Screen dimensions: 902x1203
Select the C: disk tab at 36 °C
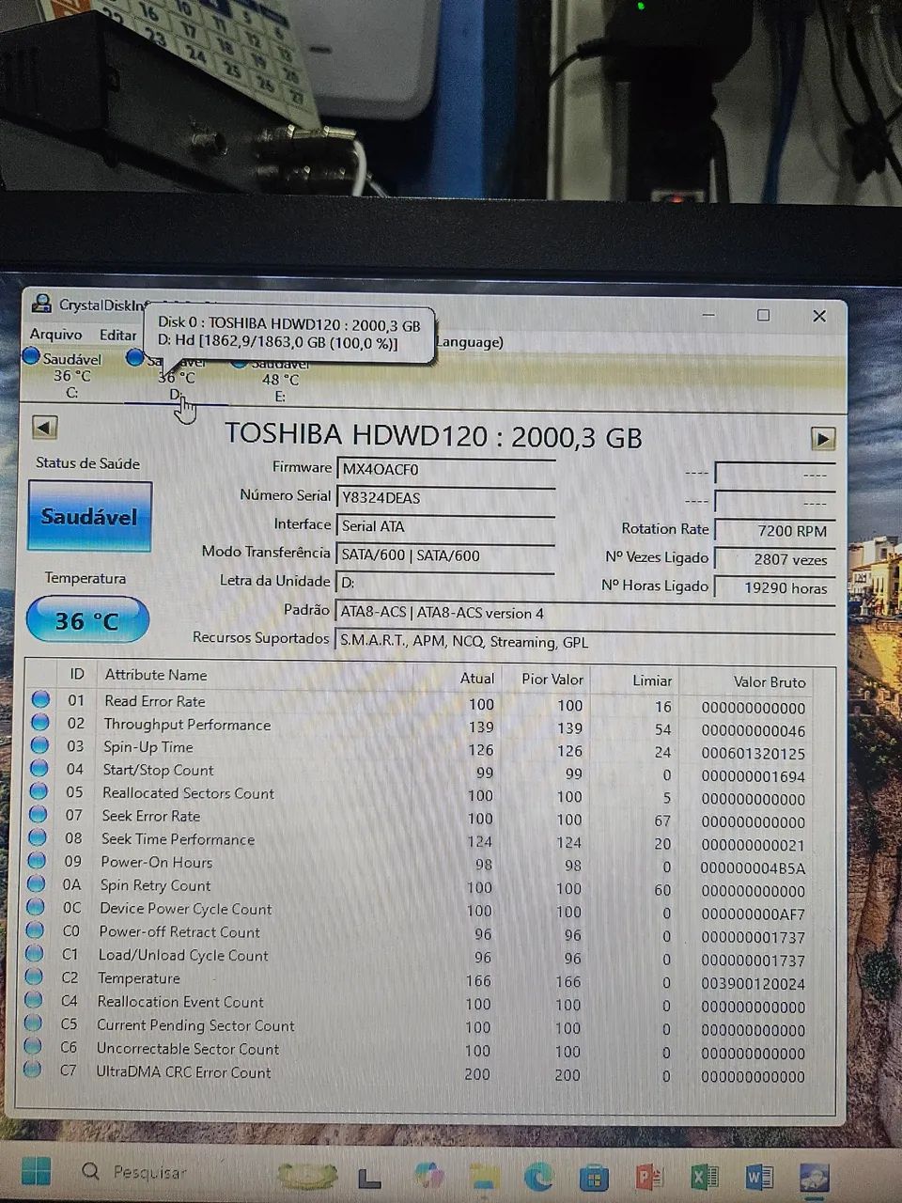pos(71,375)
